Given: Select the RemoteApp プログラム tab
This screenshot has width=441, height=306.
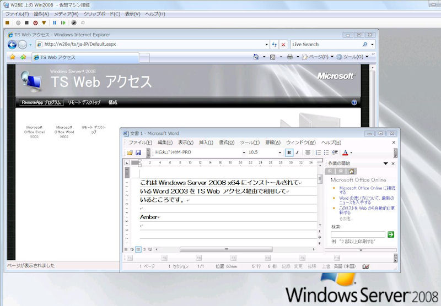Looking at the screenshot, I should coord(41,102).
